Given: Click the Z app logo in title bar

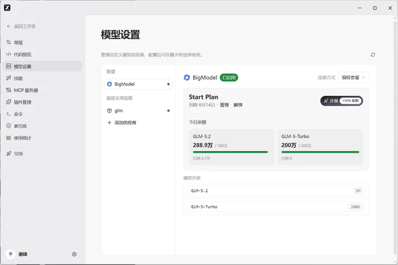Looking at the screenshot, I should click(8, 8).
